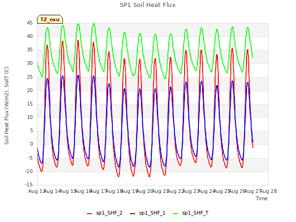
Task: Click the red sp1_SHF_2 legend swatch
Action: tap(89, 214)
